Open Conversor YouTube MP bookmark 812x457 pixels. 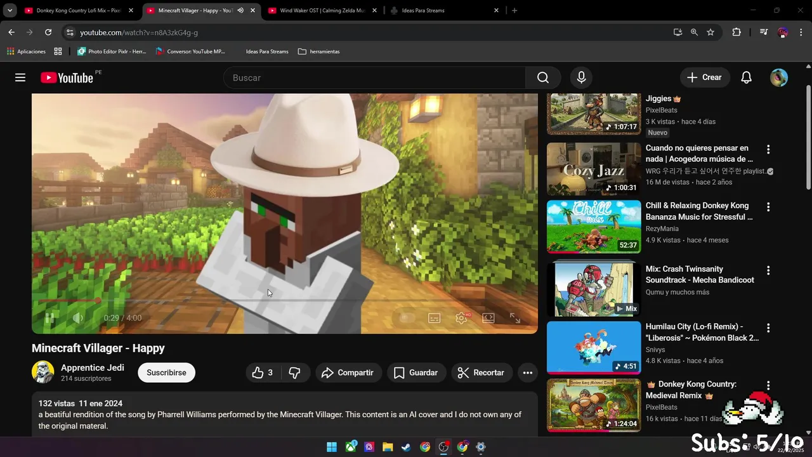(190, 51)
